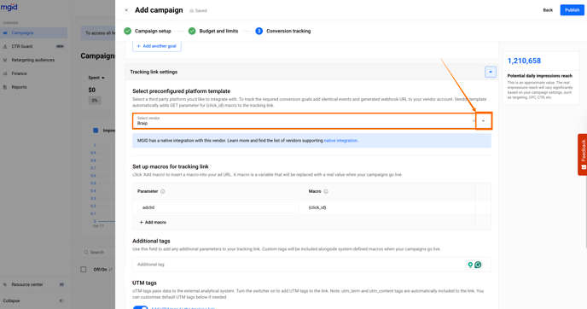Go to Campaign setup step
This screenshot has height=309, width=587.
coord(148,31)
